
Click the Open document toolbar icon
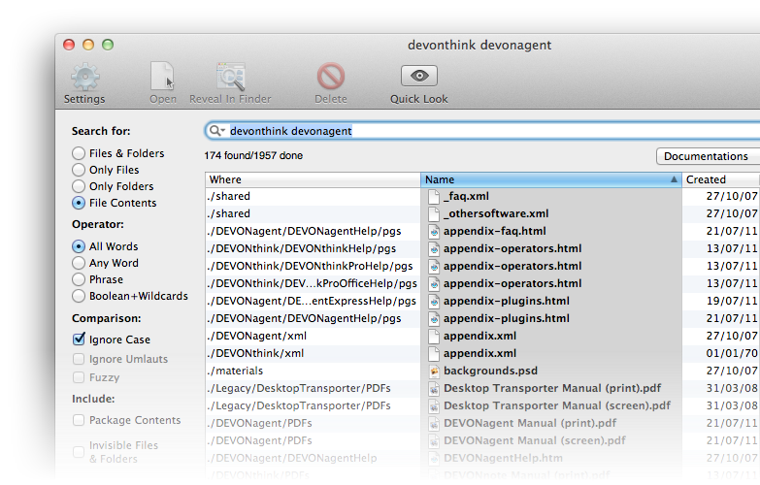click(162, 76)
